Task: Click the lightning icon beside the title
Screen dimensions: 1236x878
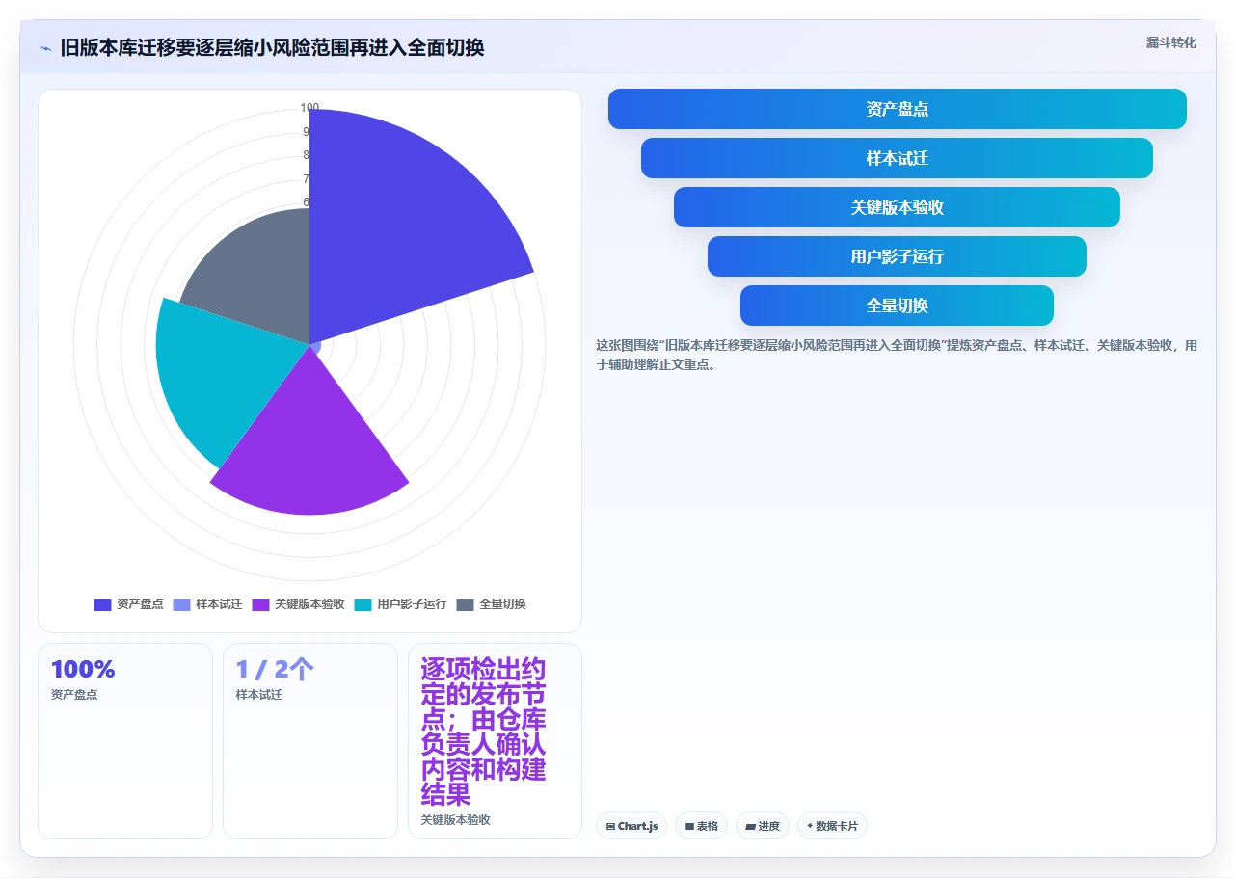Action: pos(46,48)
